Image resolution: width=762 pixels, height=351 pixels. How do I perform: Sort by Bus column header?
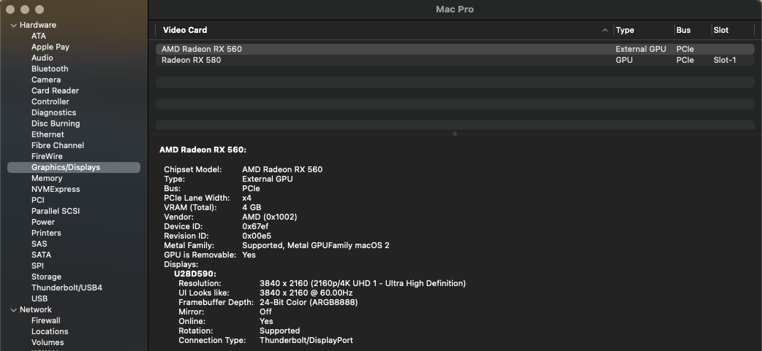683,30
